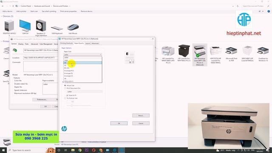Open the Sharing tab in Properties window
The image size is (272, 153).
pyautogui.click(x=21, y=44)
